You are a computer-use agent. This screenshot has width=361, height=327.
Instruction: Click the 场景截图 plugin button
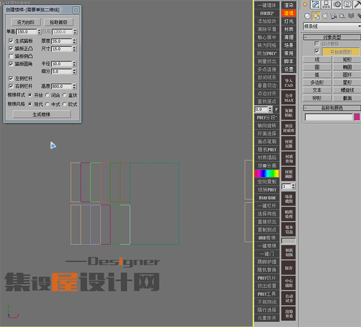point(288,199)
